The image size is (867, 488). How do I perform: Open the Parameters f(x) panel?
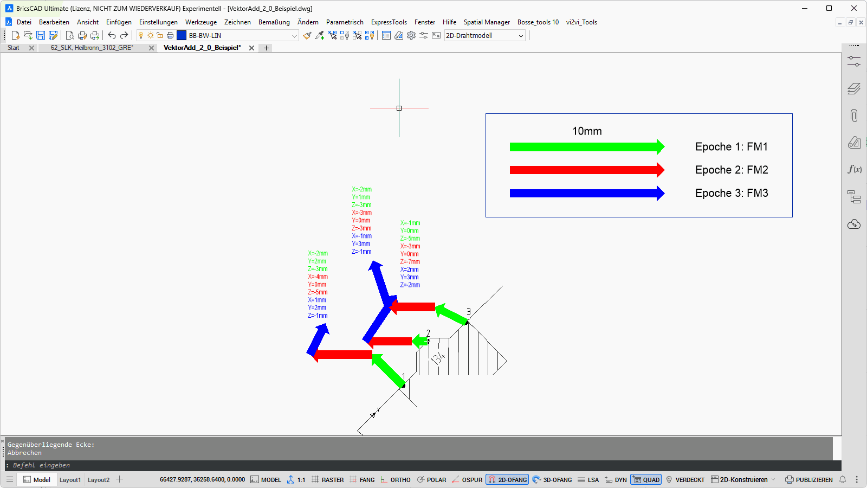tap(854, 169)
